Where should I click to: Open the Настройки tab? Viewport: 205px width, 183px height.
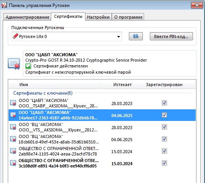98,17
